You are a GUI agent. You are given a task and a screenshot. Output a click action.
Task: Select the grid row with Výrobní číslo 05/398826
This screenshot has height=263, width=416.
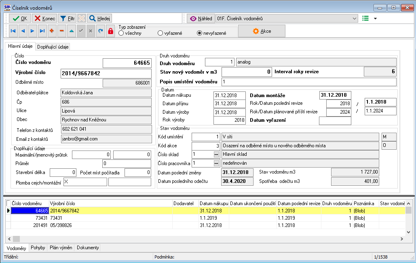click(208, 225)
